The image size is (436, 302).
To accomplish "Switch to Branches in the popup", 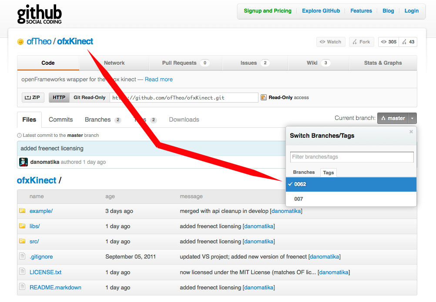I will pyautogui.click(x=304, y=172).
